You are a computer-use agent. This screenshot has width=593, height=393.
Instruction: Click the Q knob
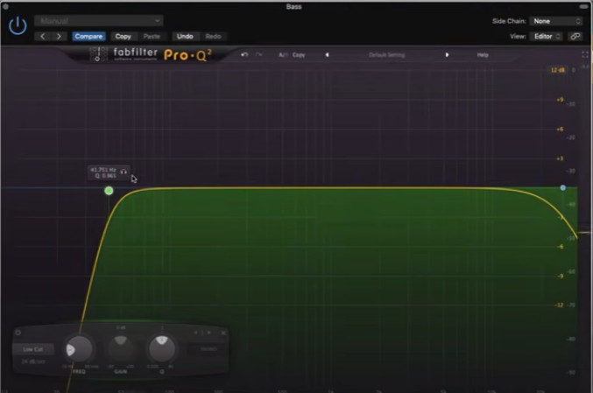(x=162, y=349)
